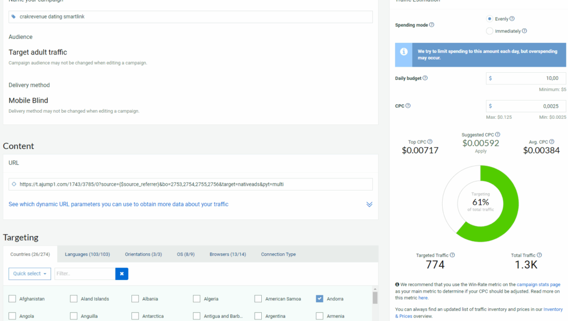Uncheck the Andorra country checkbox
568x321 pixels.
coord(319,299)
